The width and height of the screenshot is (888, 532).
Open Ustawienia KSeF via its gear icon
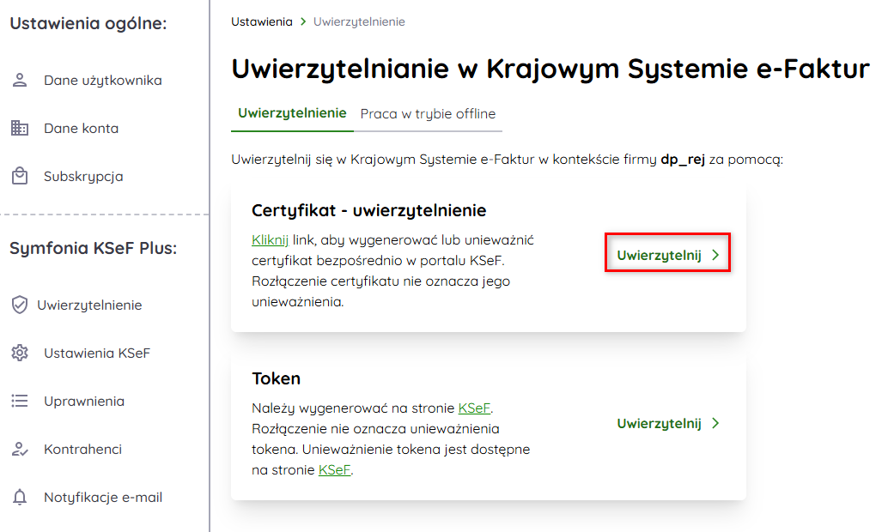20,353
